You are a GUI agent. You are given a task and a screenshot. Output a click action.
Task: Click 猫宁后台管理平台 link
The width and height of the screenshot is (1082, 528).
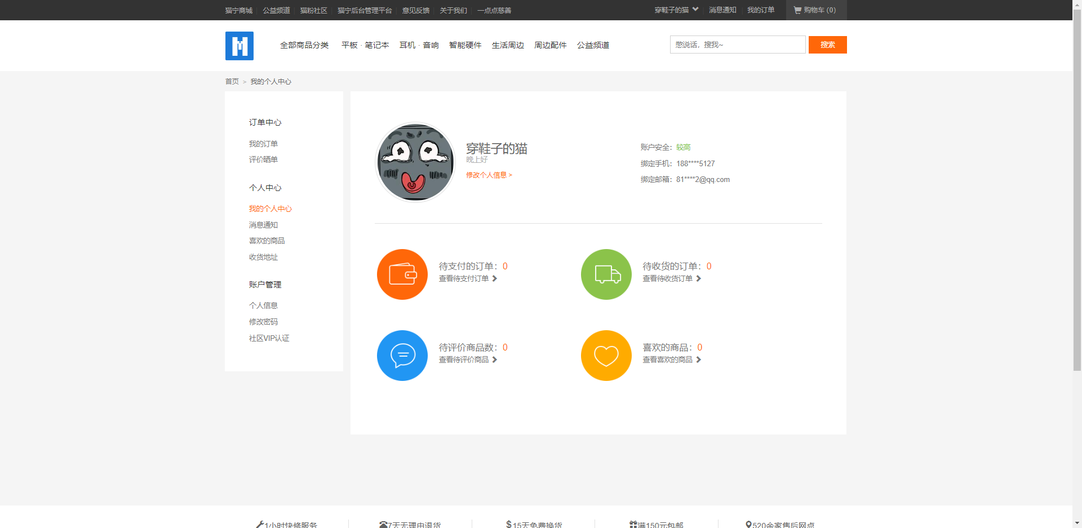point(365,11)
